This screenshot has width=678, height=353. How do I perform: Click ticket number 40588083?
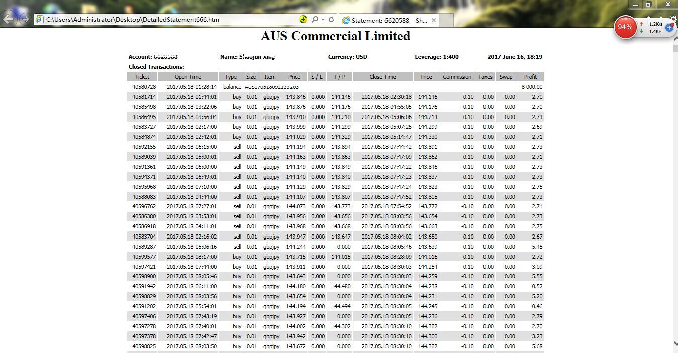144,197
